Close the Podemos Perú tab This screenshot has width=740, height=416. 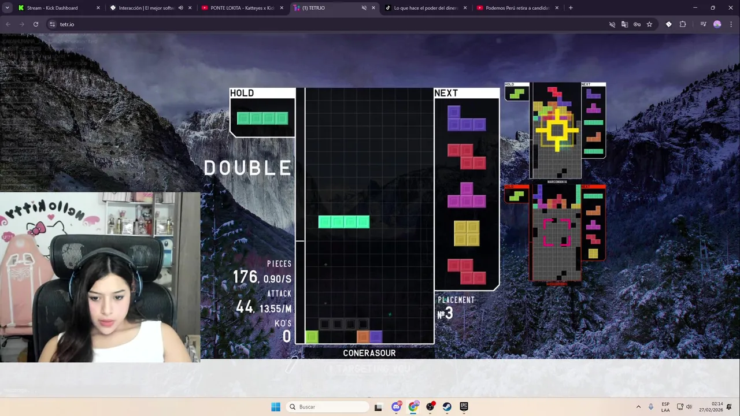coord(557,8)
